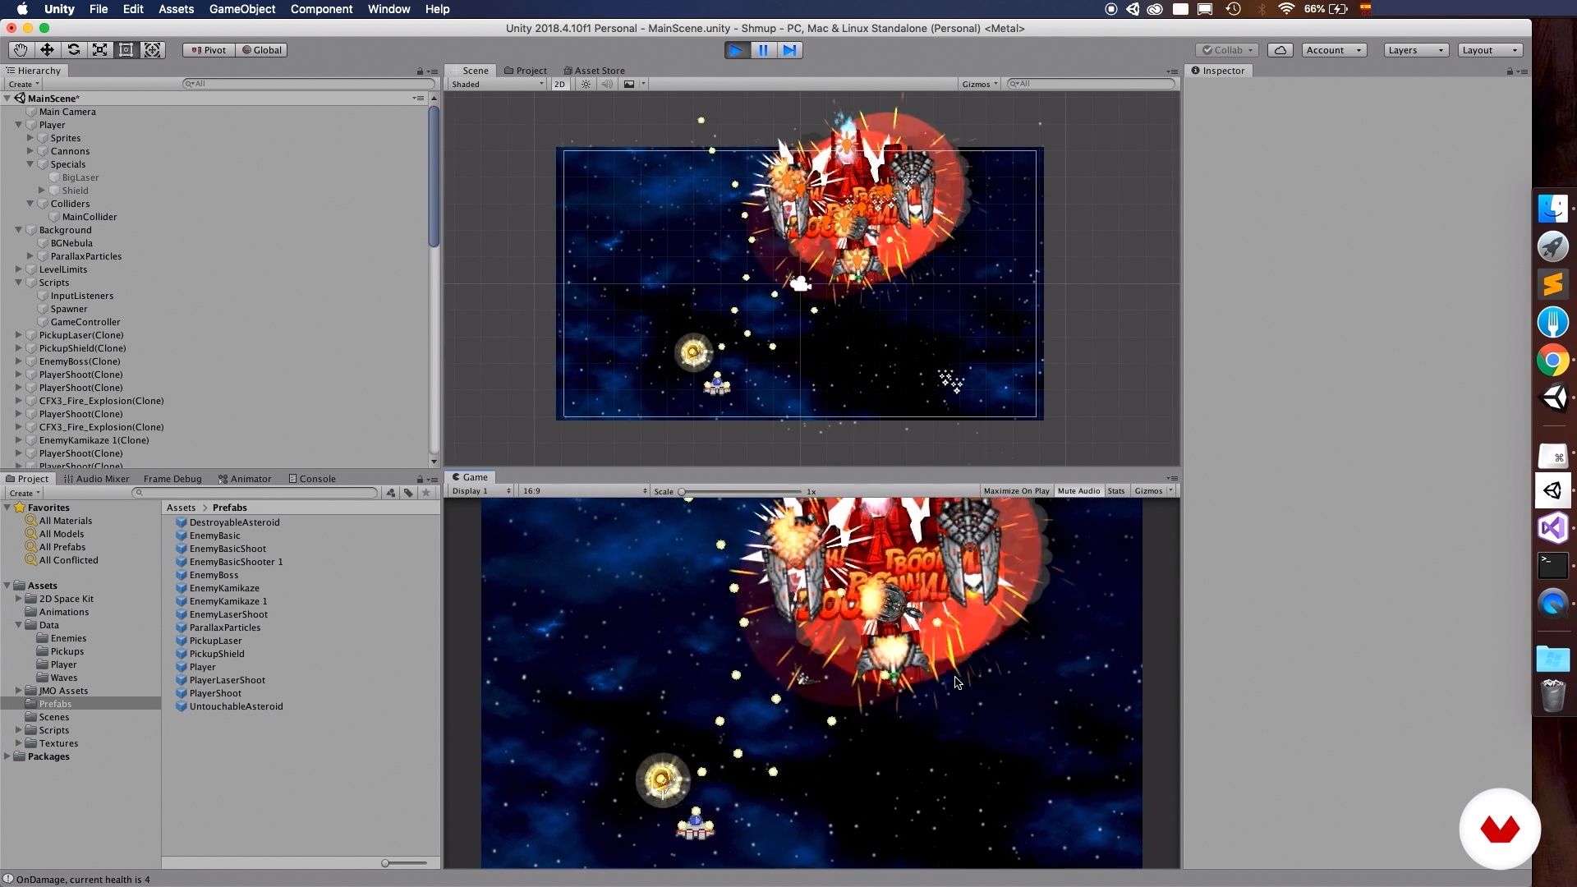Click the Hierarchy search field
Screen dimensions: 1577x887
[308, 84]
